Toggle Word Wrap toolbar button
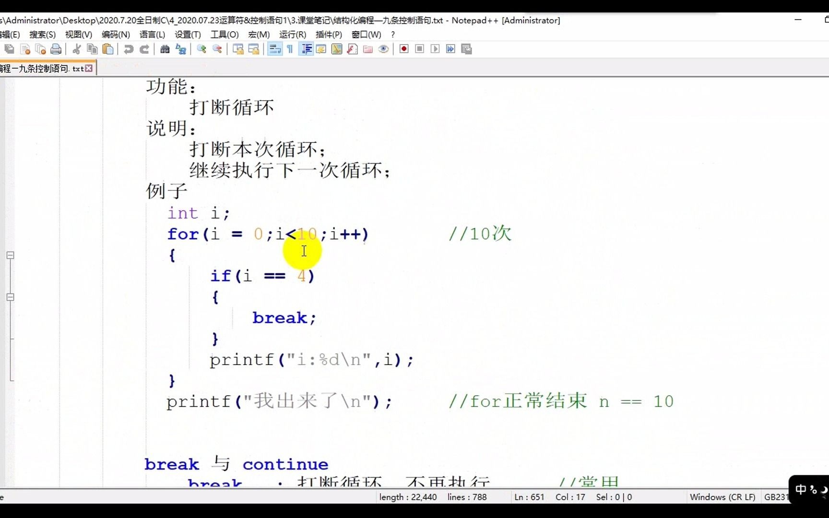Image resolution: width=829 pixels, height=518 pixels. [274, 49]
